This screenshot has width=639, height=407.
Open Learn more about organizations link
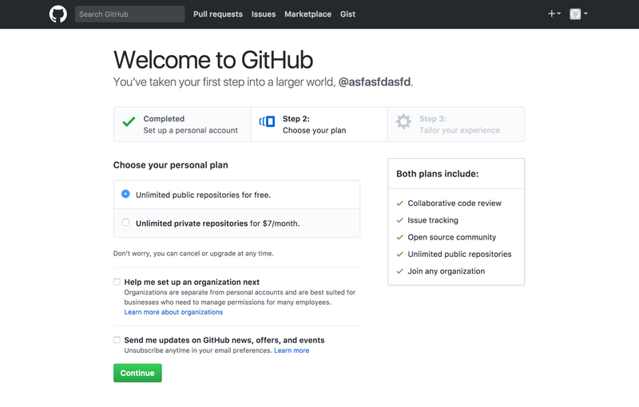pos(173,312)
